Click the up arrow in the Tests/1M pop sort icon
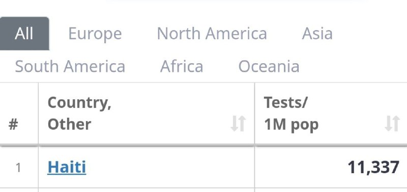Image resolution: width=407 pixels, height=192 pixels. pyautogui.click(x=396, y=124)
